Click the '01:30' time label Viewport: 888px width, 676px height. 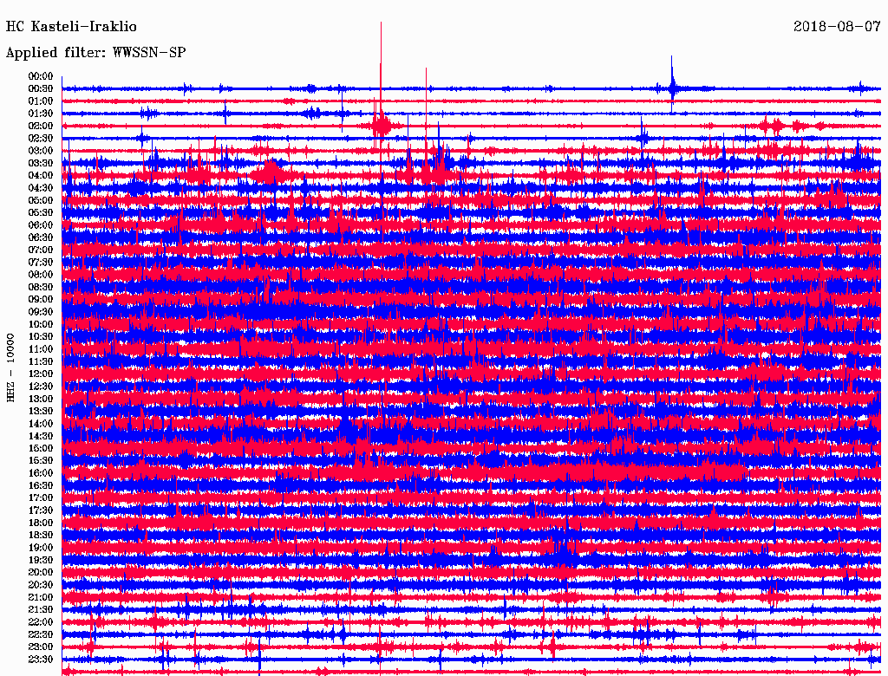(x=41, y=114)
